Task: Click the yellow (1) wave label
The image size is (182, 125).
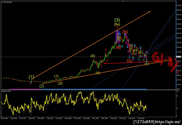Action: pyautogui.click(x=56, y=76)
